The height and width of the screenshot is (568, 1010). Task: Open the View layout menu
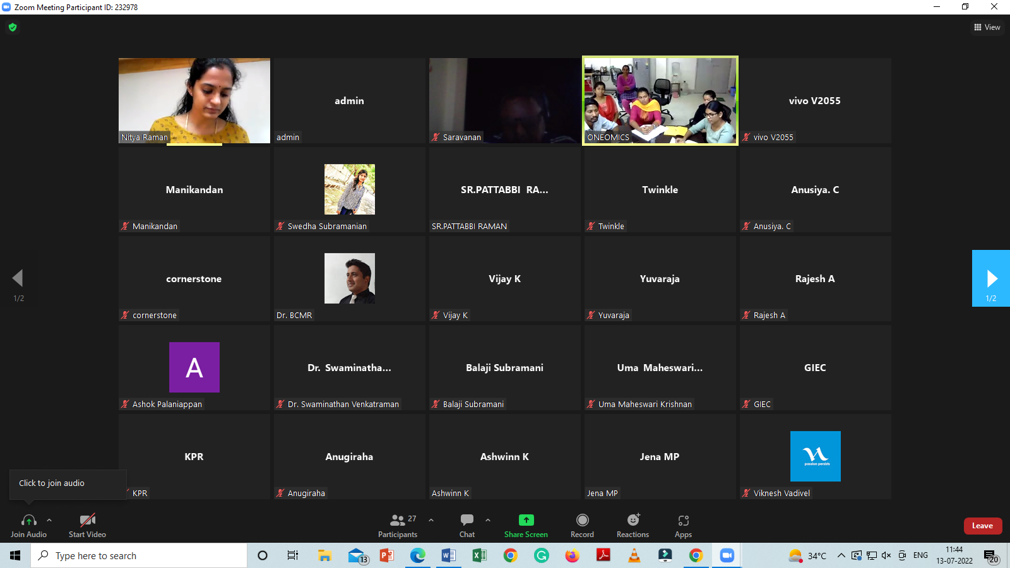987,27
